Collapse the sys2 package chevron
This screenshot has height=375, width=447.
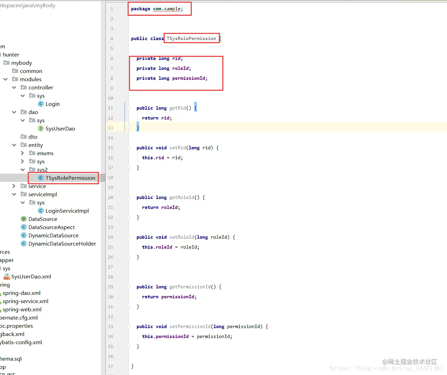point(23,170)
